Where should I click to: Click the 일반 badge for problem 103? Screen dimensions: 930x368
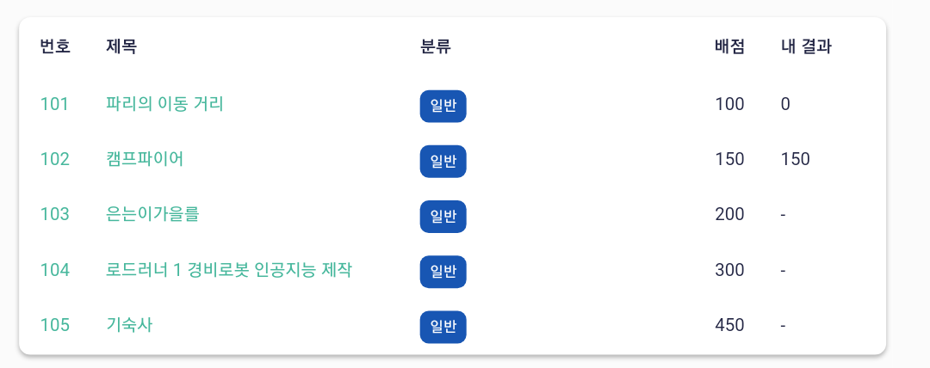[x=443, y=217]
